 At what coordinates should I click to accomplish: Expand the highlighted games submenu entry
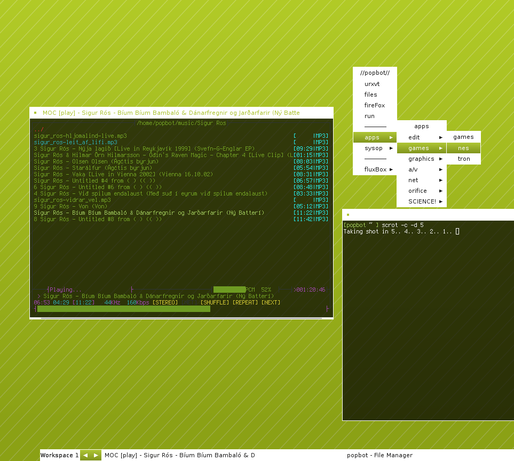422,148
